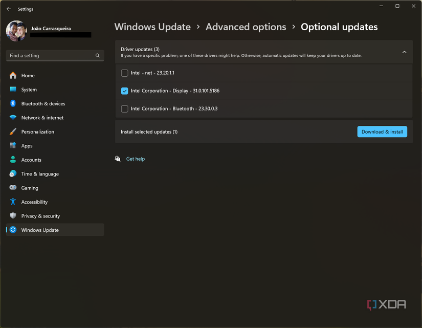422x328 pixels.
Task: Select the System monitor icon
Action: pyautogui.click(x=13, y=90)
